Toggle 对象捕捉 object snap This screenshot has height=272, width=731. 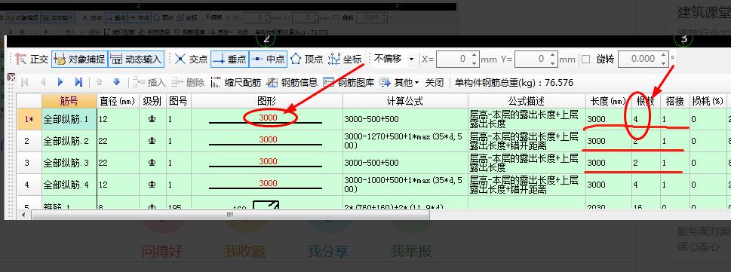pos(79,60)
